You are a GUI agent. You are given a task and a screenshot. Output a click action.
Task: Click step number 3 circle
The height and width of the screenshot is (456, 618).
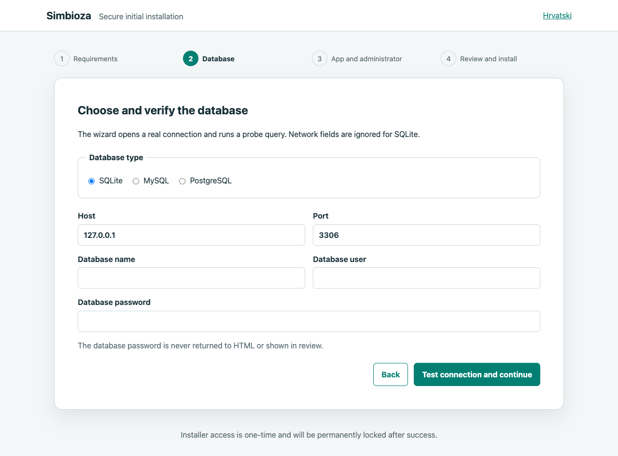(x=320, y=58)
